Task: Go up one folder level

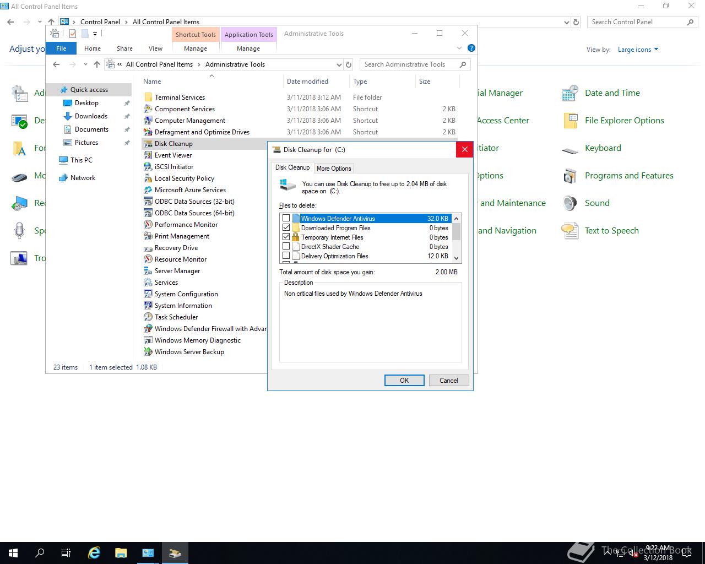Action: click(x=97, y=64)
